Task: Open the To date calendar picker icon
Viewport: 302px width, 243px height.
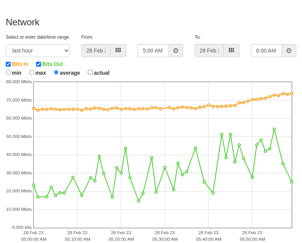Action: [231, 51]
